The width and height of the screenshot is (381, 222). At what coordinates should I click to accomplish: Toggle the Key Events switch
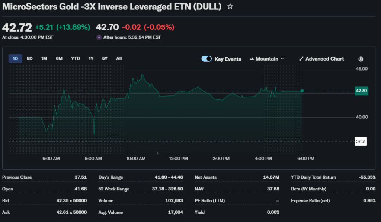[x=206, y=59]
